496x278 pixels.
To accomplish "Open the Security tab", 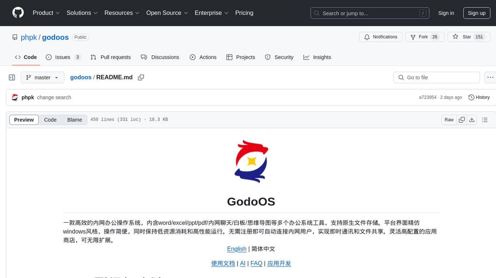I will (x=279, y=57).
